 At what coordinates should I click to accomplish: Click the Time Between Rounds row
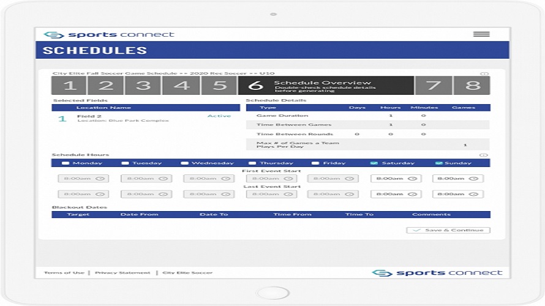coord(368,134)
